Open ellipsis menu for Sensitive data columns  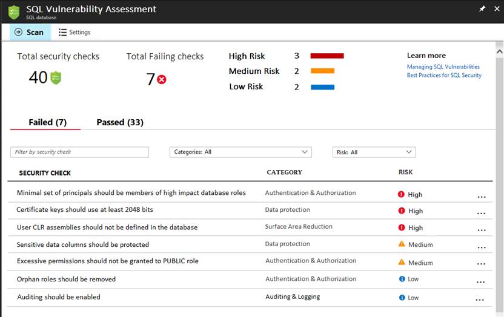tap(482, 247)
